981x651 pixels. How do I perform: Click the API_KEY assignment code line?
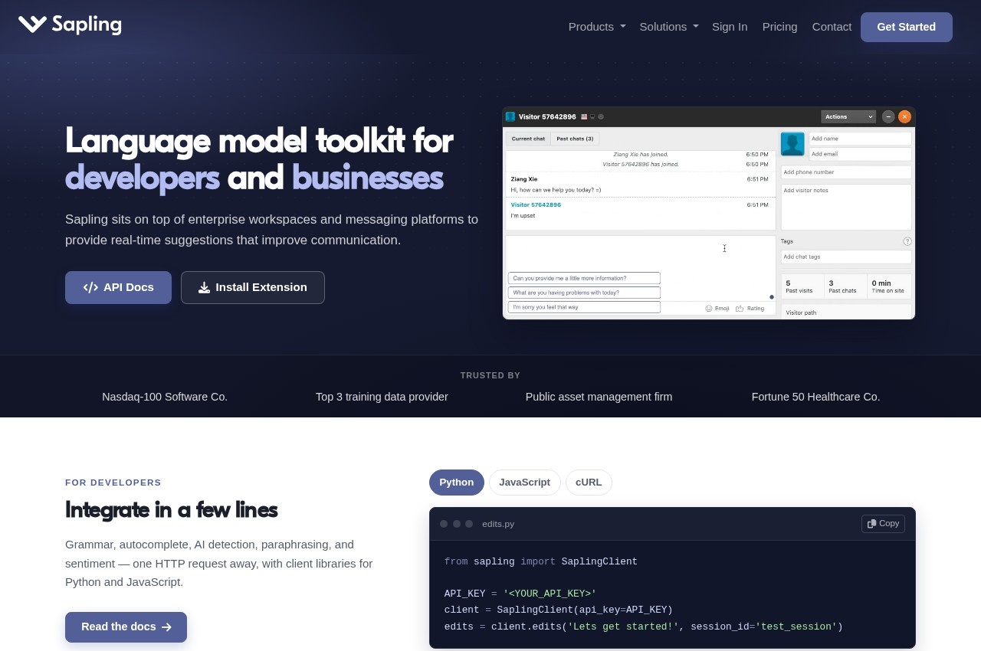[520, 594]
